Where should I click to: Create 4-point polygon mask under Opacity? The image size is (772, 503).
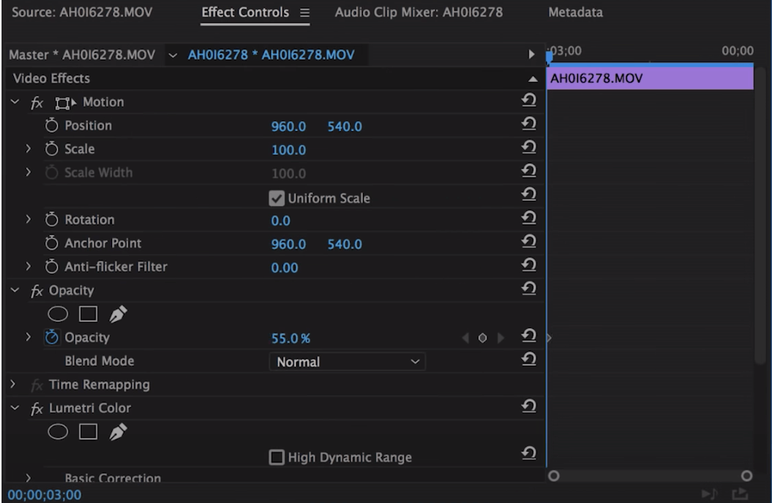(88, 314)
